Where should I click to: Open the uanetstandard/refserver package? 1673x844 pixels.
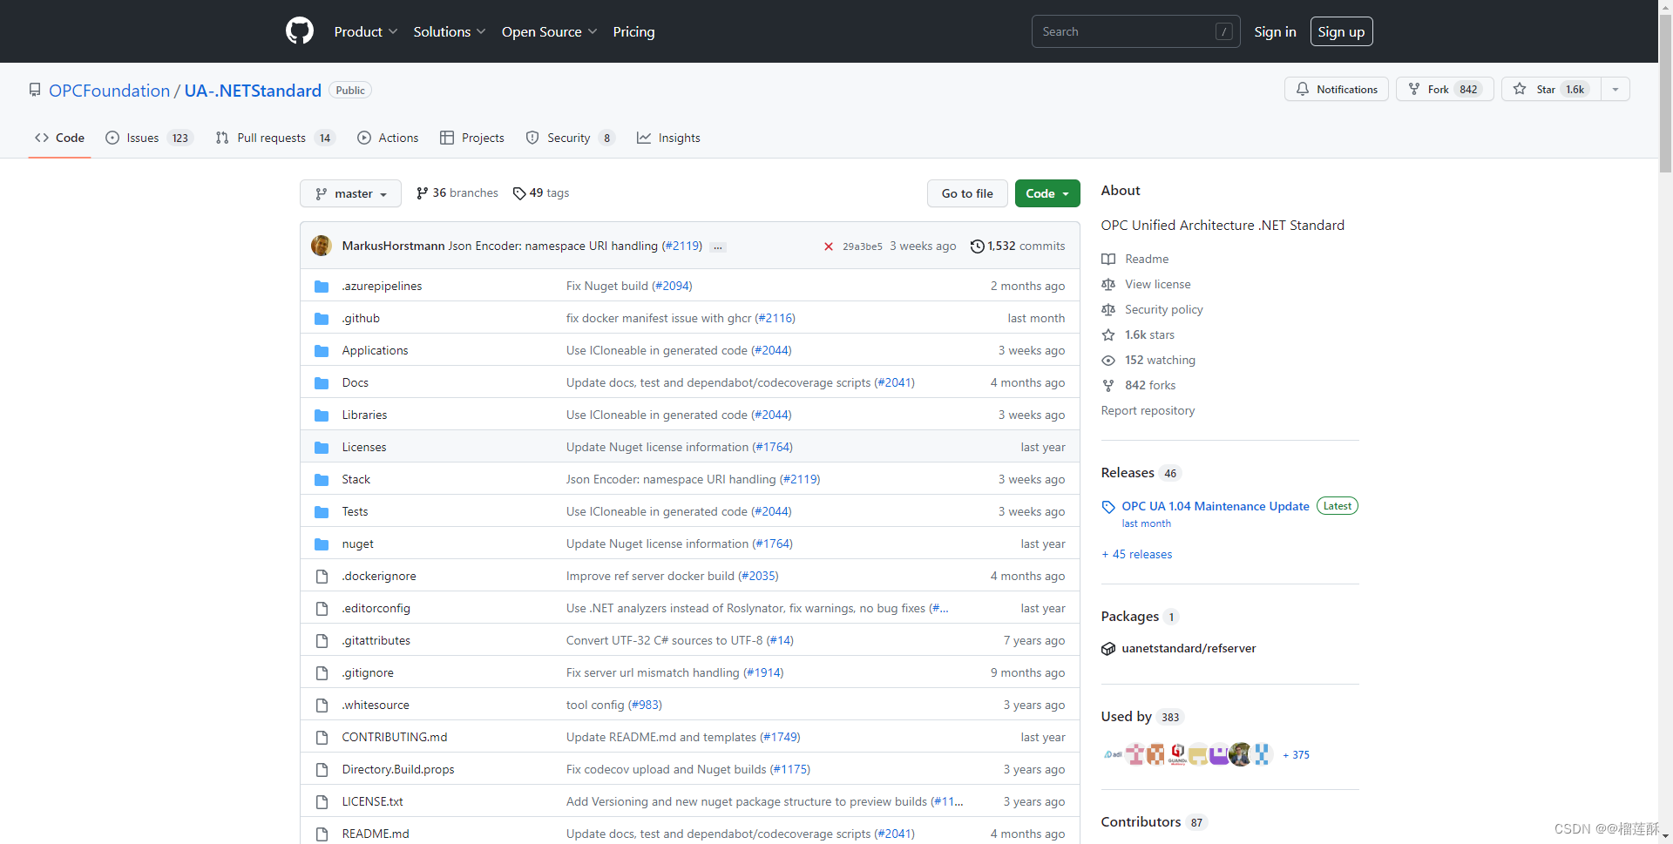pyautogui.click(x=1189, y=649)
